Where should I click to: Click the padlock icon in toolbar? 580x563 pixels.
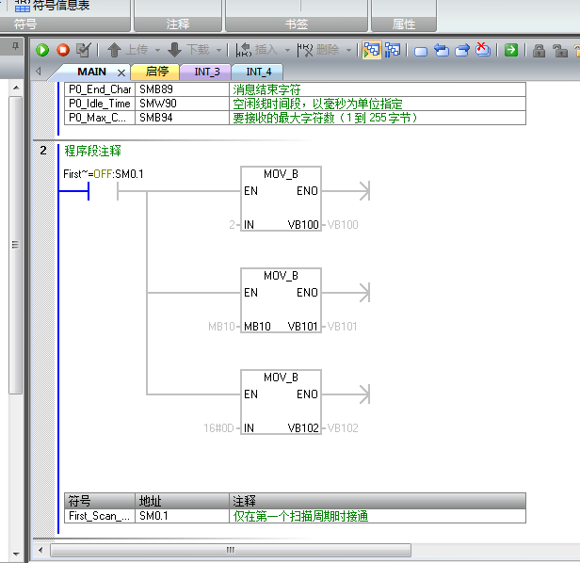(x=539, y=51)
